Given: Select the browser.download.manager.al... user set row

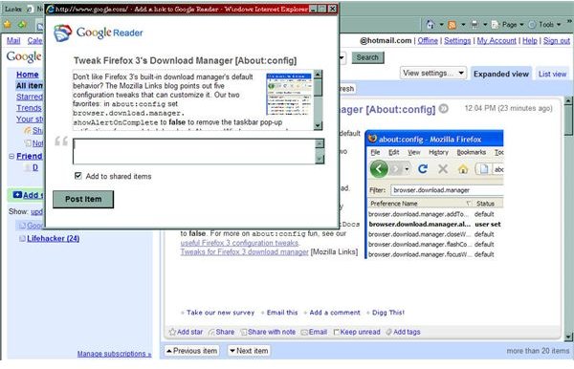Looking at the screenshot, I should 434,225.
